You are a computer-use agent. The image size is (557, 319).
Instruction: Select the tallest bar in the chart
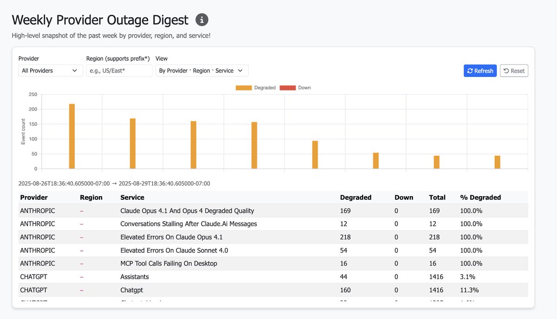tap(72, 136)
